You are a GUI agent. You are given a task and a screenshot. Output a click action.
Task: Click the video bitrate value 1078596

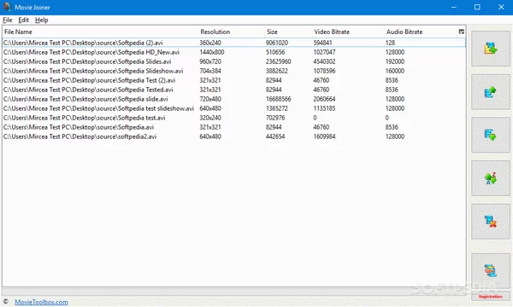tap(324, 71)
